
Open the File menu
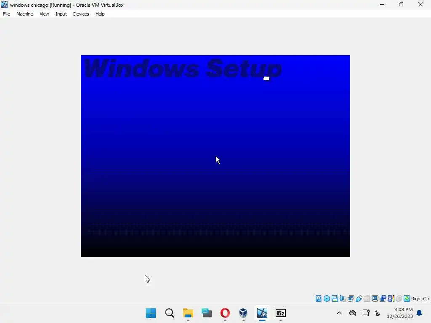[x=6, y=14]
